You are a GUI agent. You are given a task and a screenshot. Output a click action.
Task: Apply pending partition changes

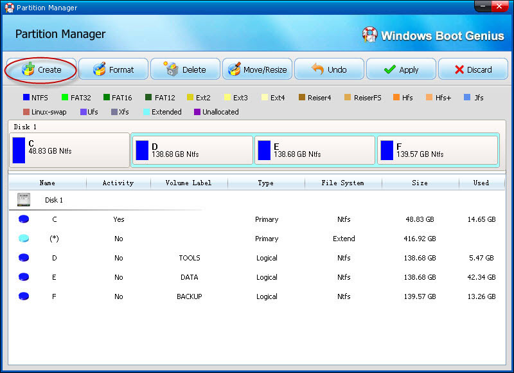[401, 69]
